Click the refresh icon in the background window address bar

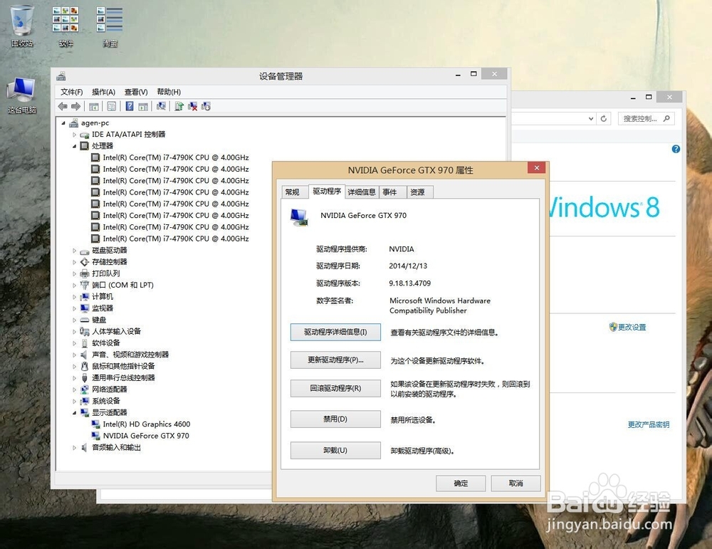click(x=604, y=118)
